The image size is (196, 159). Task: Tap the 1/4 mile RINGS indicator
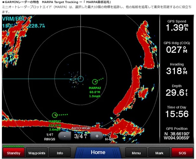click(x=50, y=137)
